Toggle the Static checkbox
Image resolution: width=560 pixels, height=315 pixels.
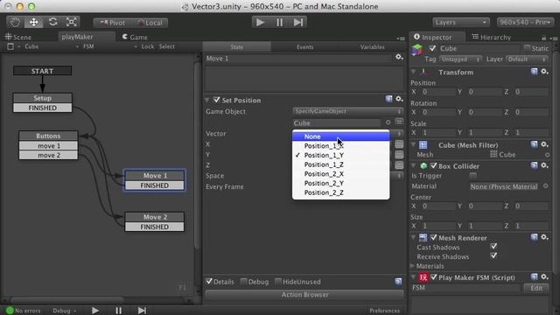click(527, 48)
